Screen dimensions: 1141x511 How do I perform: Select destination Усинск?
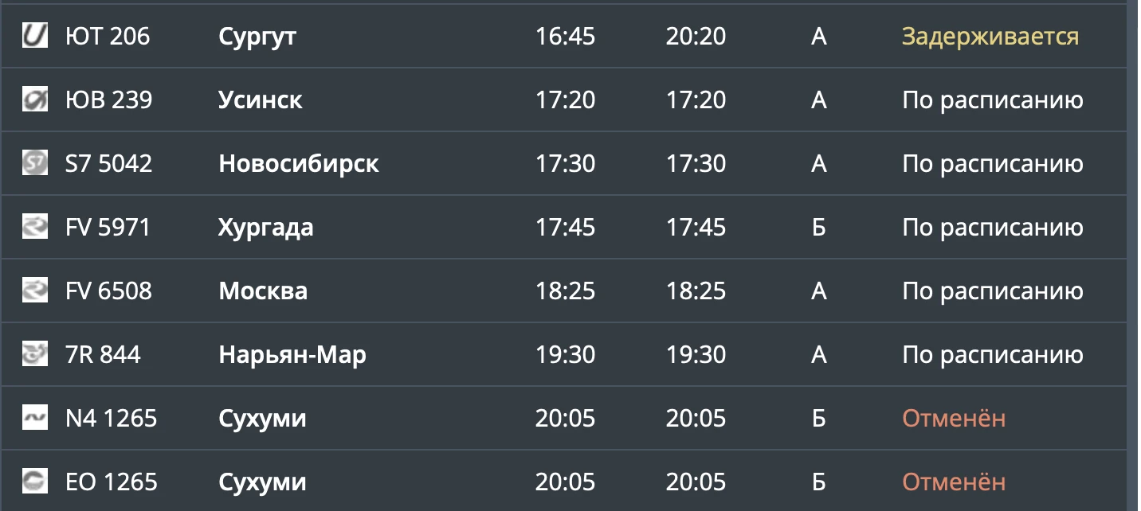click(261, 100)
